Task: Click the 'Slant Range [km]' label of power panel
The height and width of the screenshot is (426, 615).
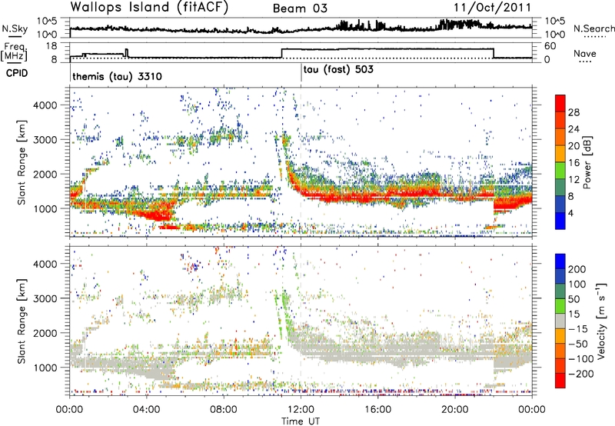Action: click(22, 162)
